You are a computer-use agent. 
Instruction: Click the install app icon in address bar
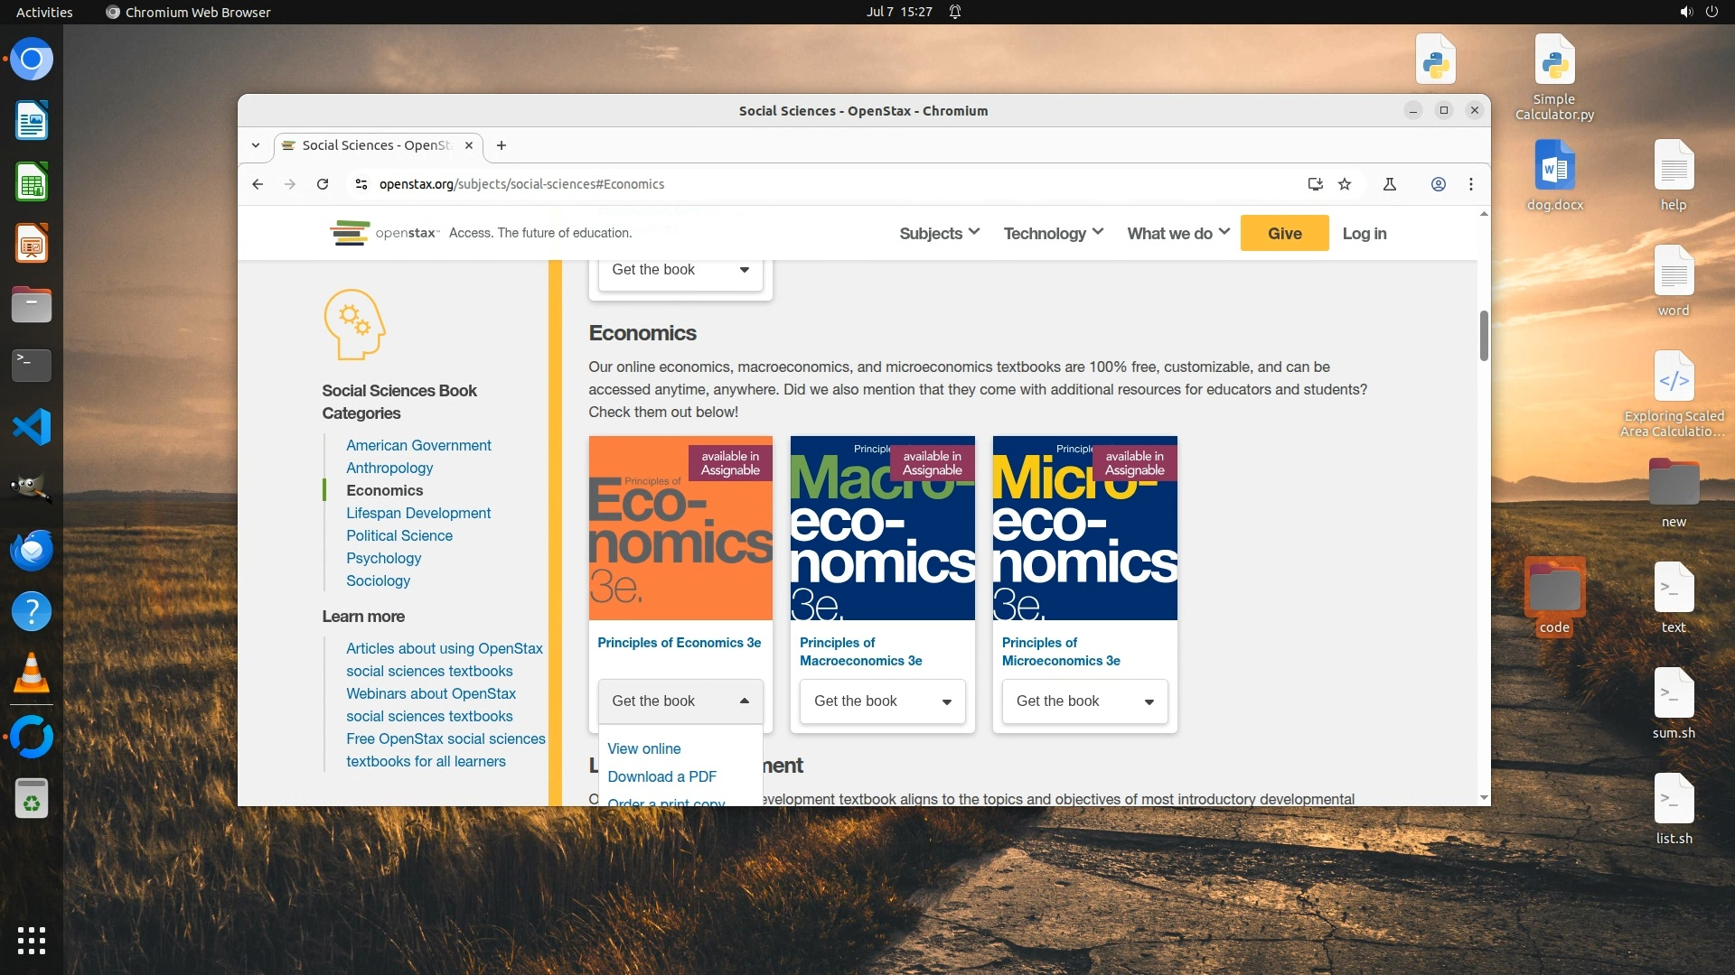1315,184
